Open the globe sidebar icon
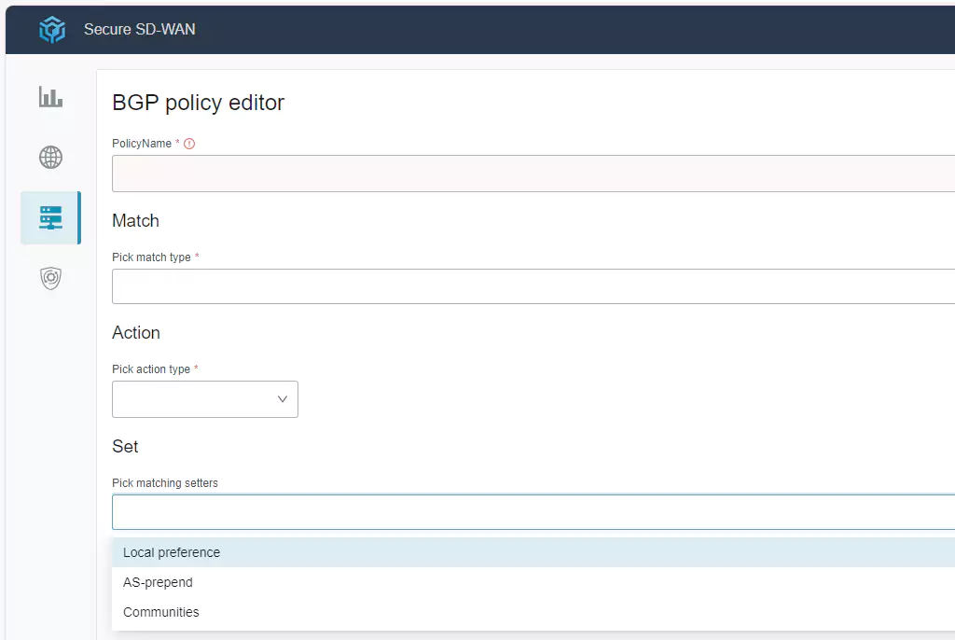This screenshot has width=955, height=640. pos(50,157)
